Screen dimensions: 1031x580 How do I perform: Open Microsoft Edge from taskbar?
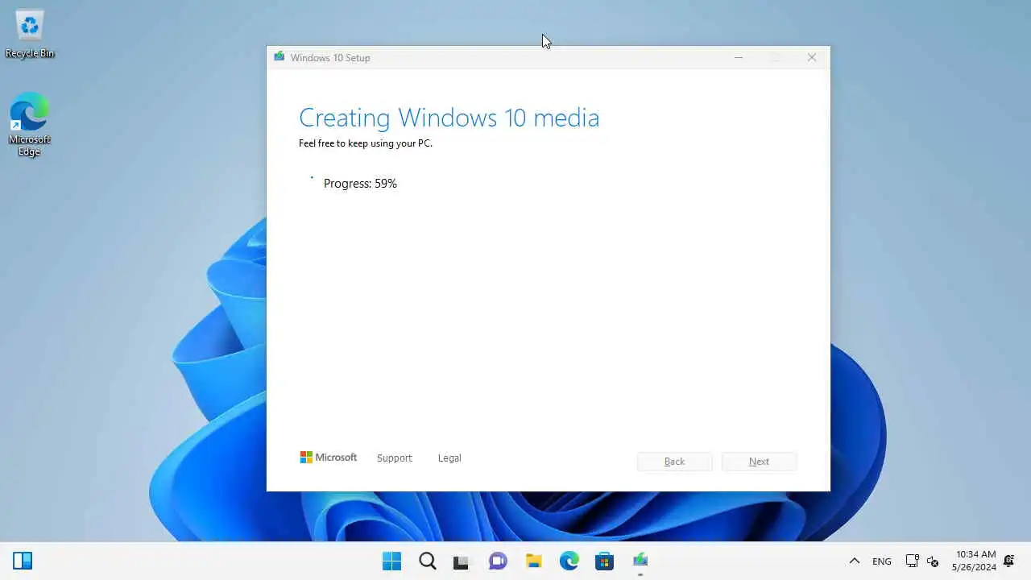click(x=569, y=561)
